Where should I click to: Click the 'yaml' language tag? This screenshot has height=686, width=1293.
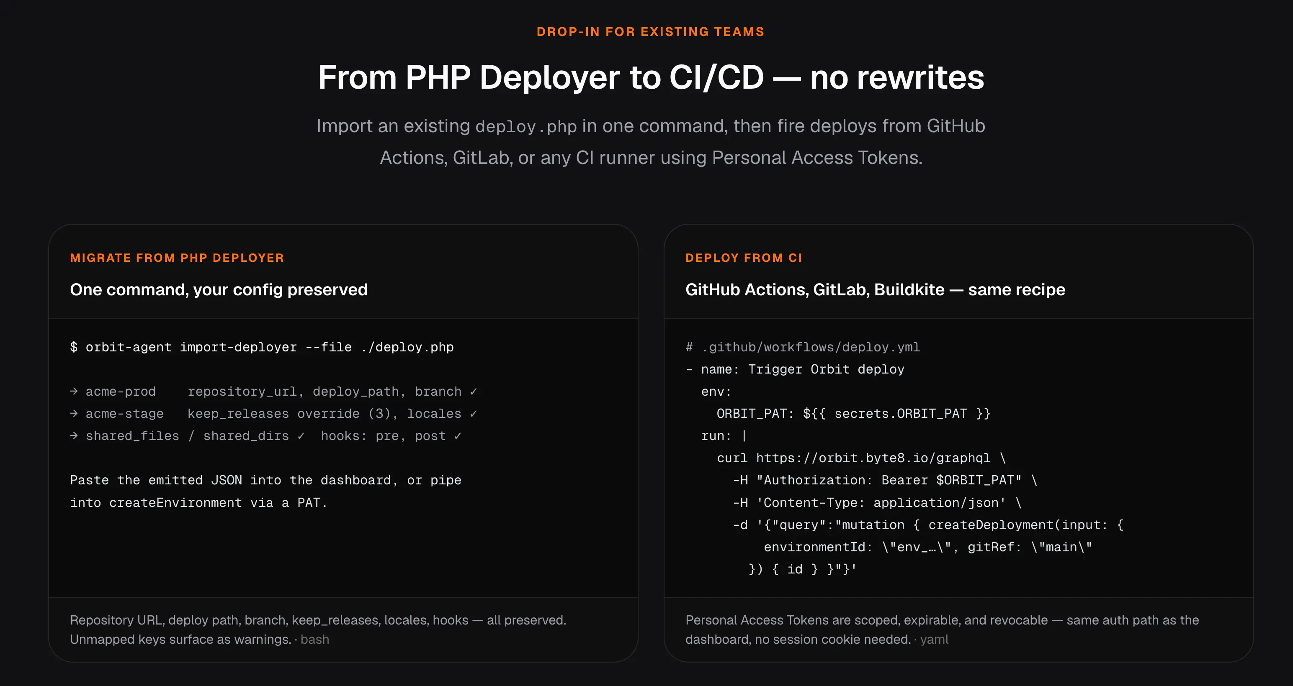[x=934, y=640]
